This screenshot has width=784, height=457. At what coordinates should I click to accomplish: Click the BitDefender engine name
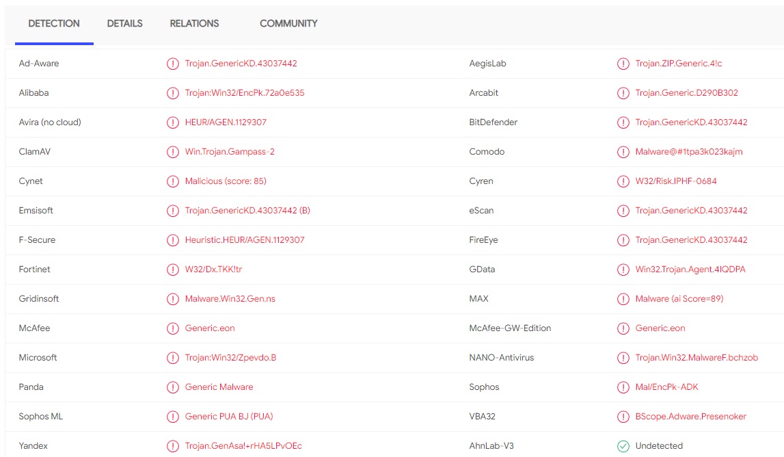click(493, 122)
